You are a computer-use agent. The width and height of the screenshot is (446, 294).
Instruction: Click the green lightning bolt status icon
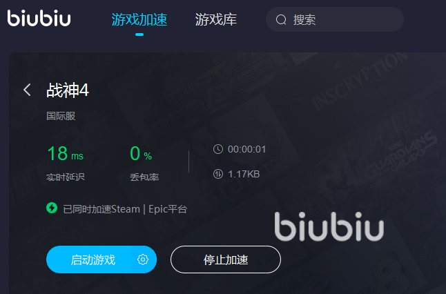point(52,208)
